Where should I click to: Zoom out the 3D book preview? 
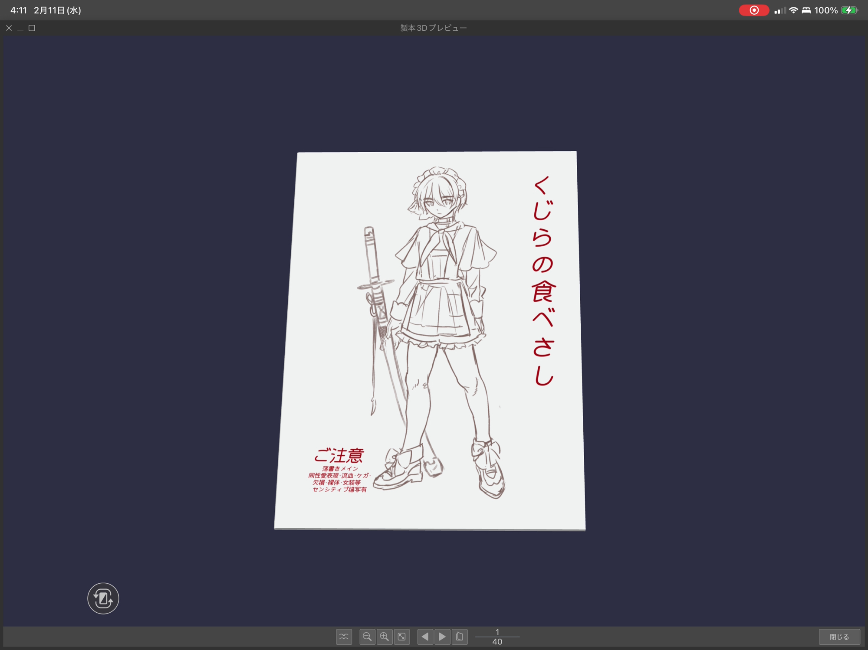click(x=367, y=637)
